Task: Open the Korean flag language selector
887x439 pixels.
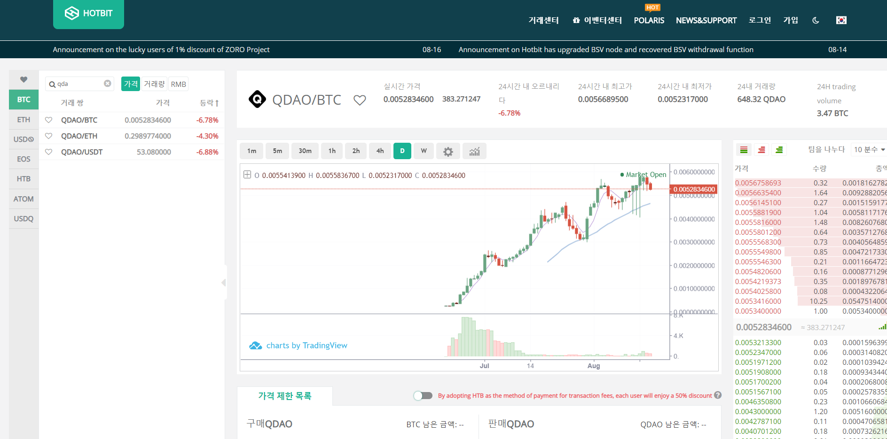Action: (841, 20)
